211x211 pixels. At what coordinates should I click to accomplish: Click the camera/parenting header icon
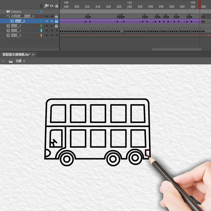46,6
